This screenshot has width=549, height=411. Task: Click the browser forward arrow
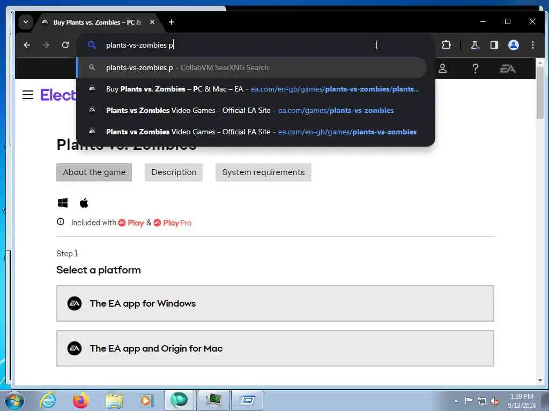tap(46, 45)
